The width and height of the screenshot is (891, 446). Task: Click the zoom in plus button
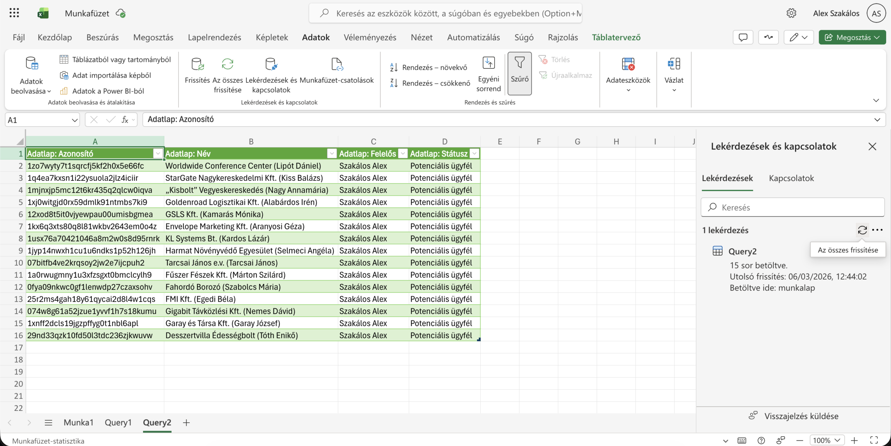coord(854,440)
